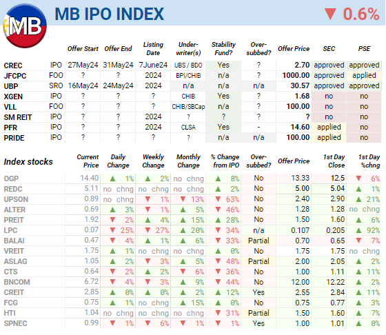Image resolution: width=386 pixels, height=335 pixels.
Task: Select the CTS stock label
Action: click(10, 272)
